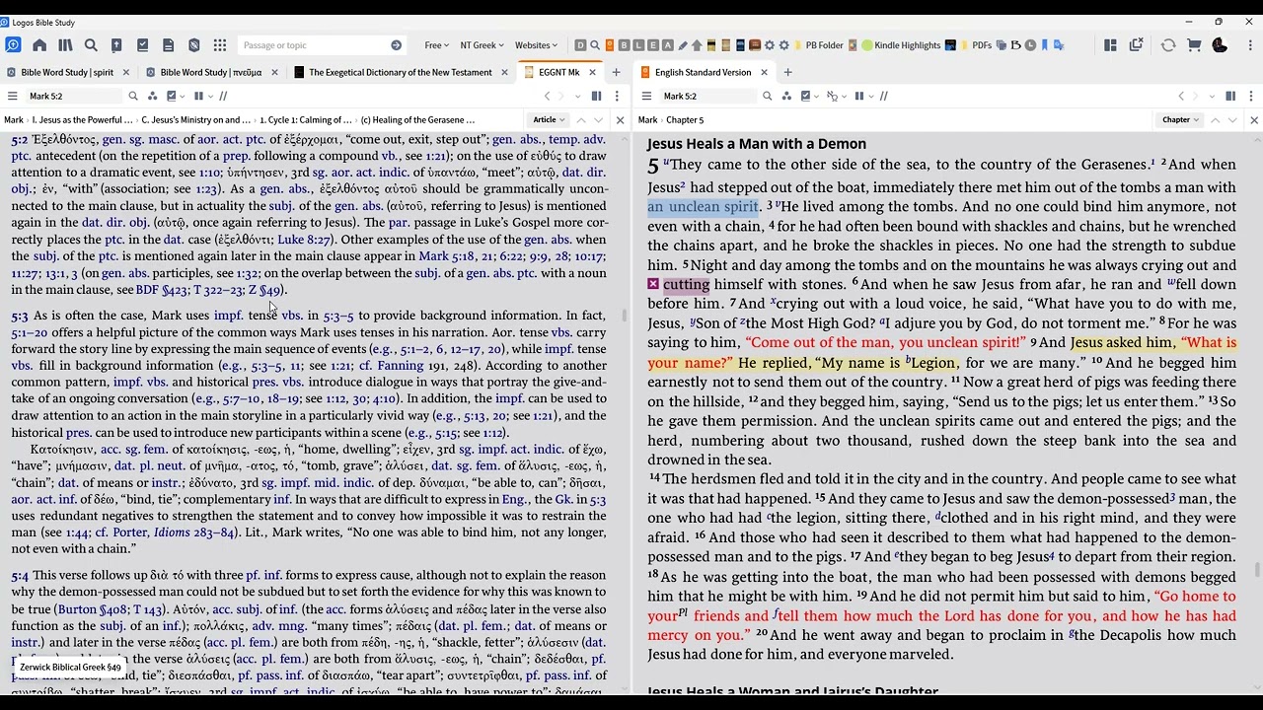
Task: Click the x marker before 'cutting'
Action: [653, 284]
